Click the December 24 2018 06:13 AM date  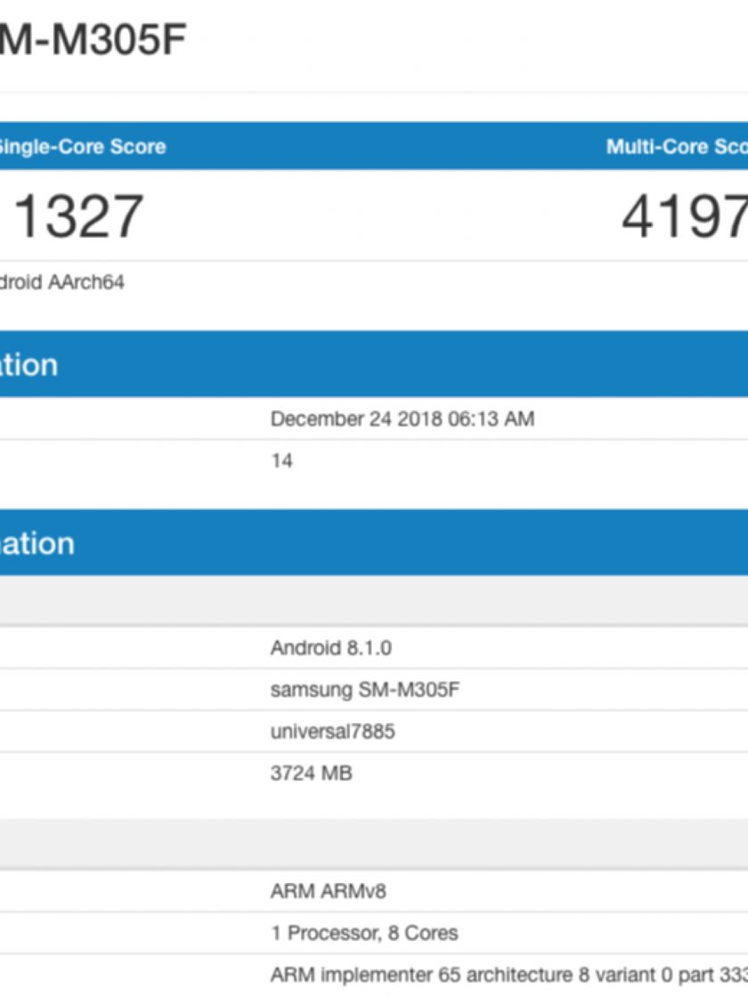tap(402, 418)
